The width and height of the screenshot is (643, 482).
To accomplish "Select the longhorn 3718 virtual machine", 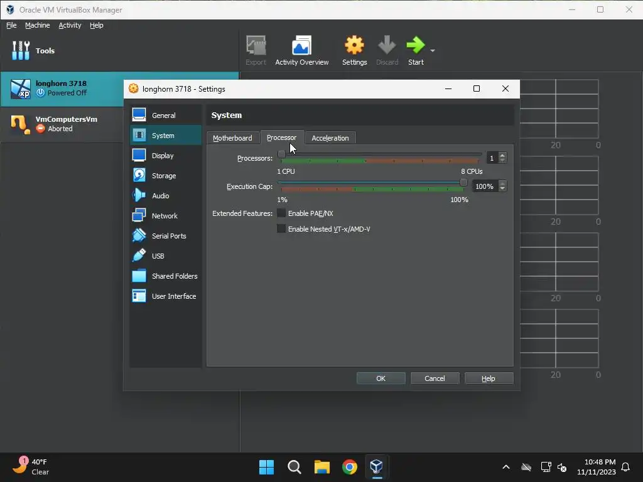I will (x=62, y=88).
